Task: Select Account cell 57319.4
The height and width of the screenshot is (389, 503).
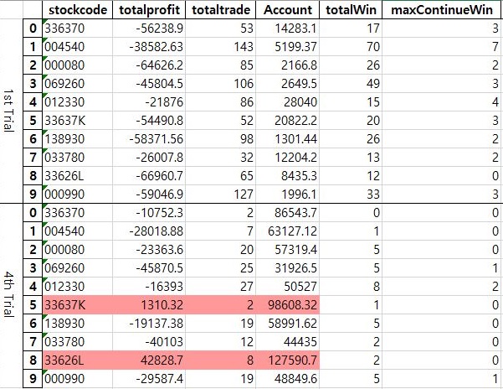Action: (287, 250)
